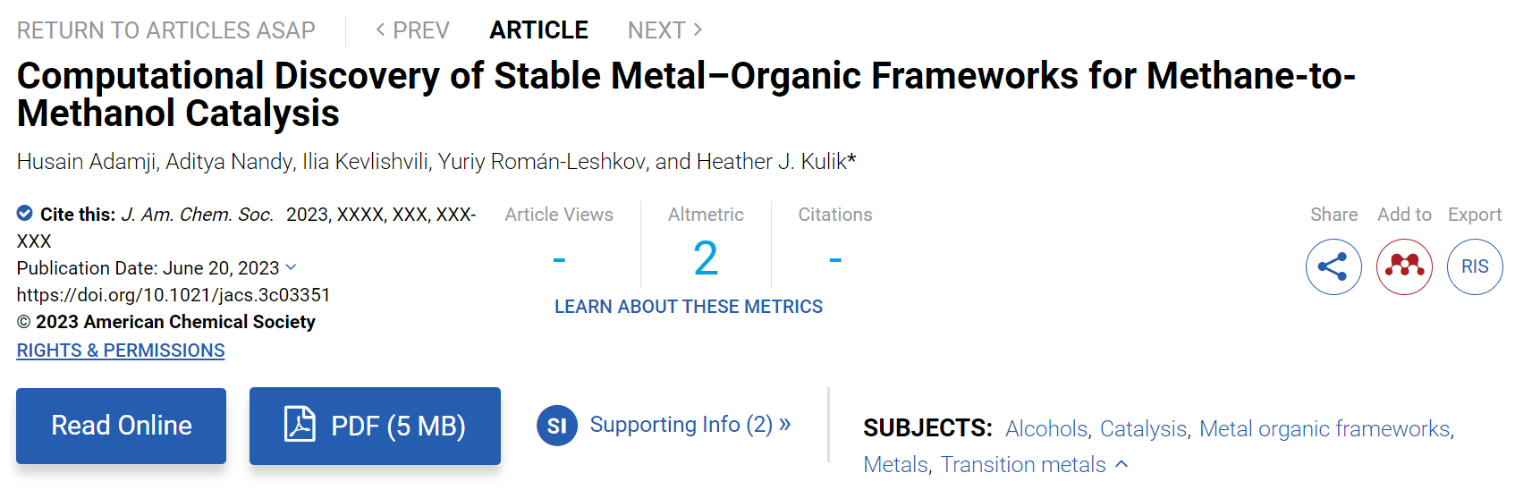Open Metal organic frameworks subject
Screen dimensions: 1515x490
coord(1325,428)
